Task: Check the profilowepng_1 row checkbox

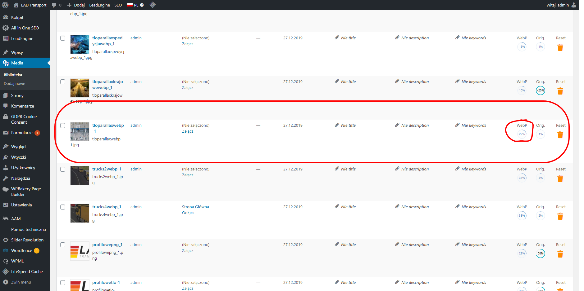Action: [x=63, y=245]
